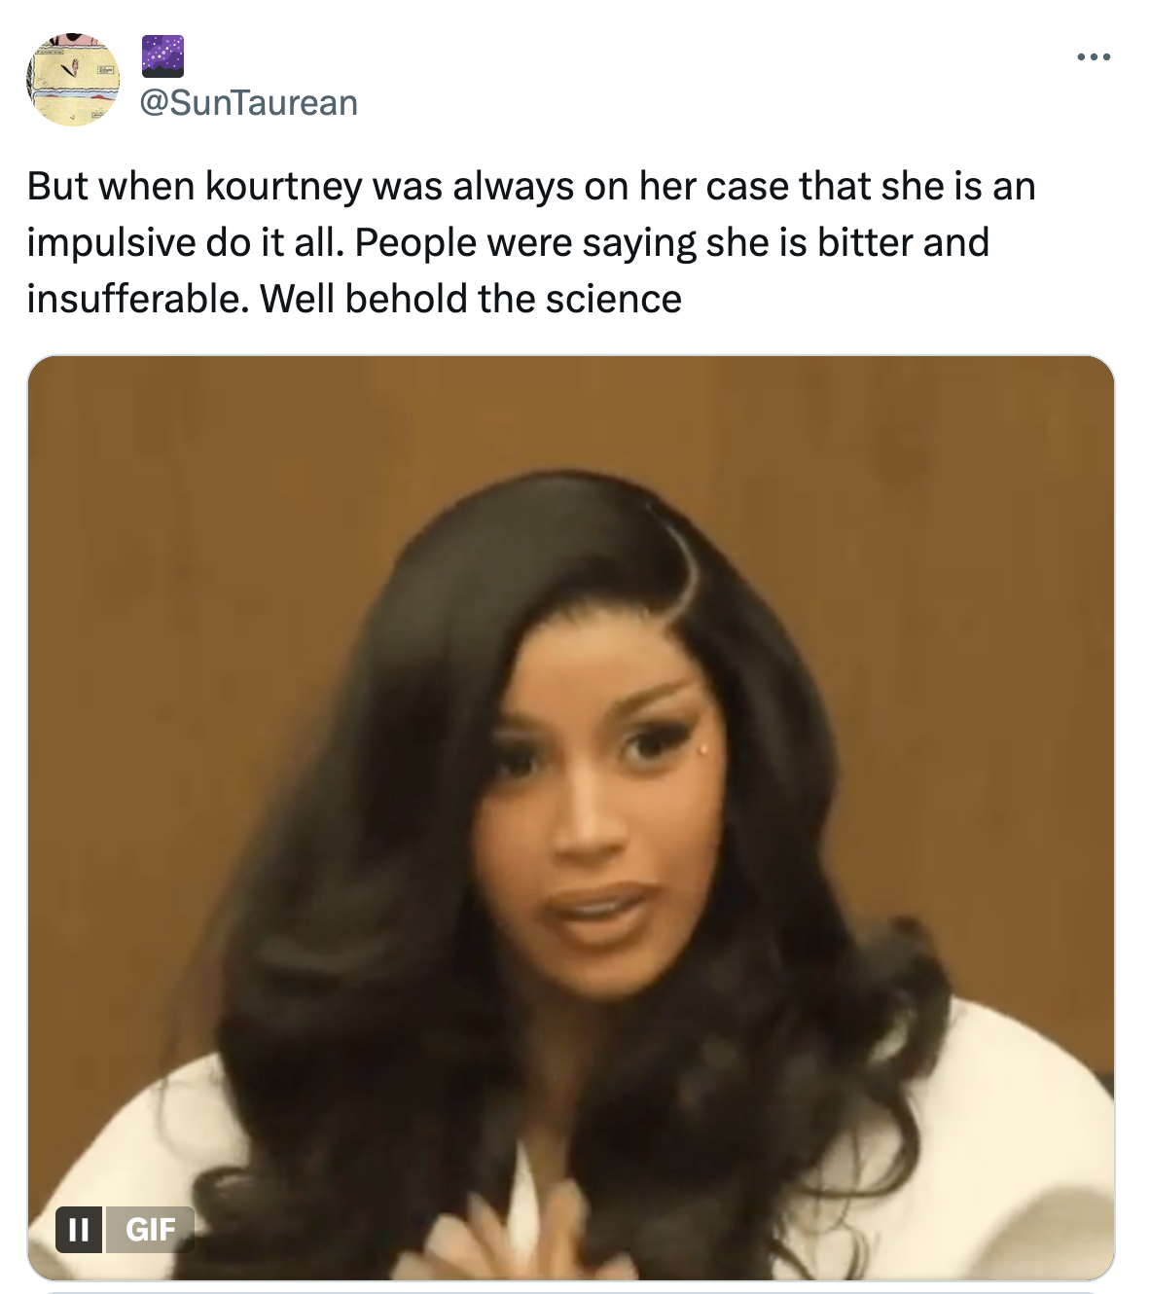
Task: Open the @SunTaurean handle link
Action: [249, 102]
